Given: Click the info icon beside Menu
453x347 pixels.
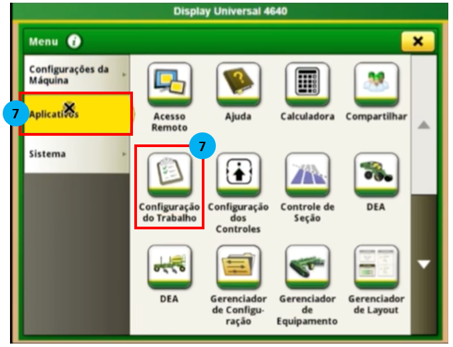Looking at the screenshot, I should [x=73, y=42].
